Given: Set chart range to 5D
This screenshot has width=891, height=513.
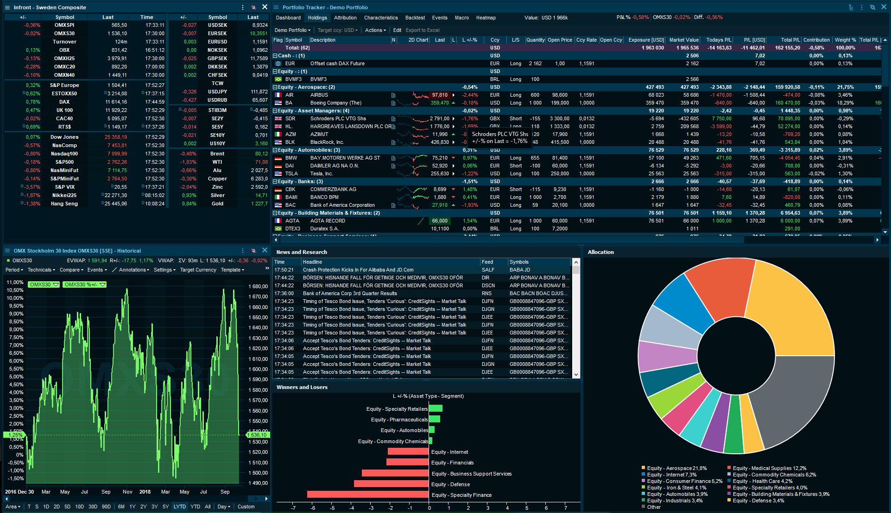Looking at the screenshot, I should click(x=68, y=507).
